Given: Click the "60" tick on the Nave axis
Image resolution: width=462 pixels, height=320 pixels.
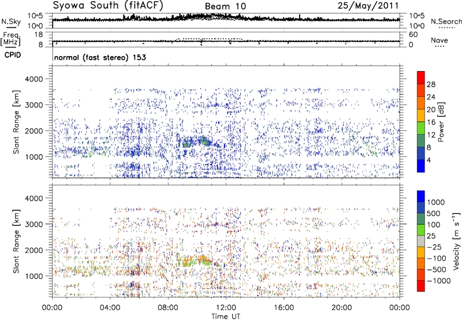Looking at the screenshot, I should coord(413,35).
